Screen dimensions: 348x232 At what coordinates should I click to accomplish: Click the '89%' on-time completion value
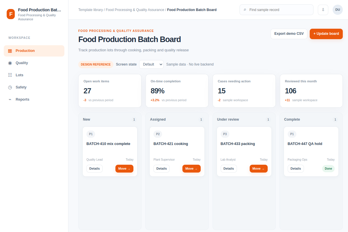click(x=157, y=91)
